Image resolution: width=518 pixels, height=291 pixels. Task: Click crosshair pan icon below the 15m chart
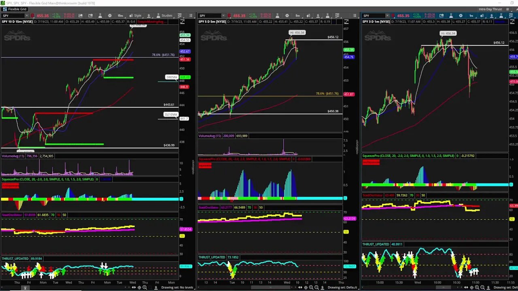[139, 287]
